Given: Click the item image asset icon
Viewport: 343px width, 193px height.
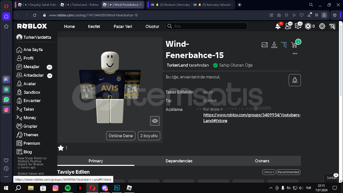Looking at the screenshot, I should [x=265, y=45].
